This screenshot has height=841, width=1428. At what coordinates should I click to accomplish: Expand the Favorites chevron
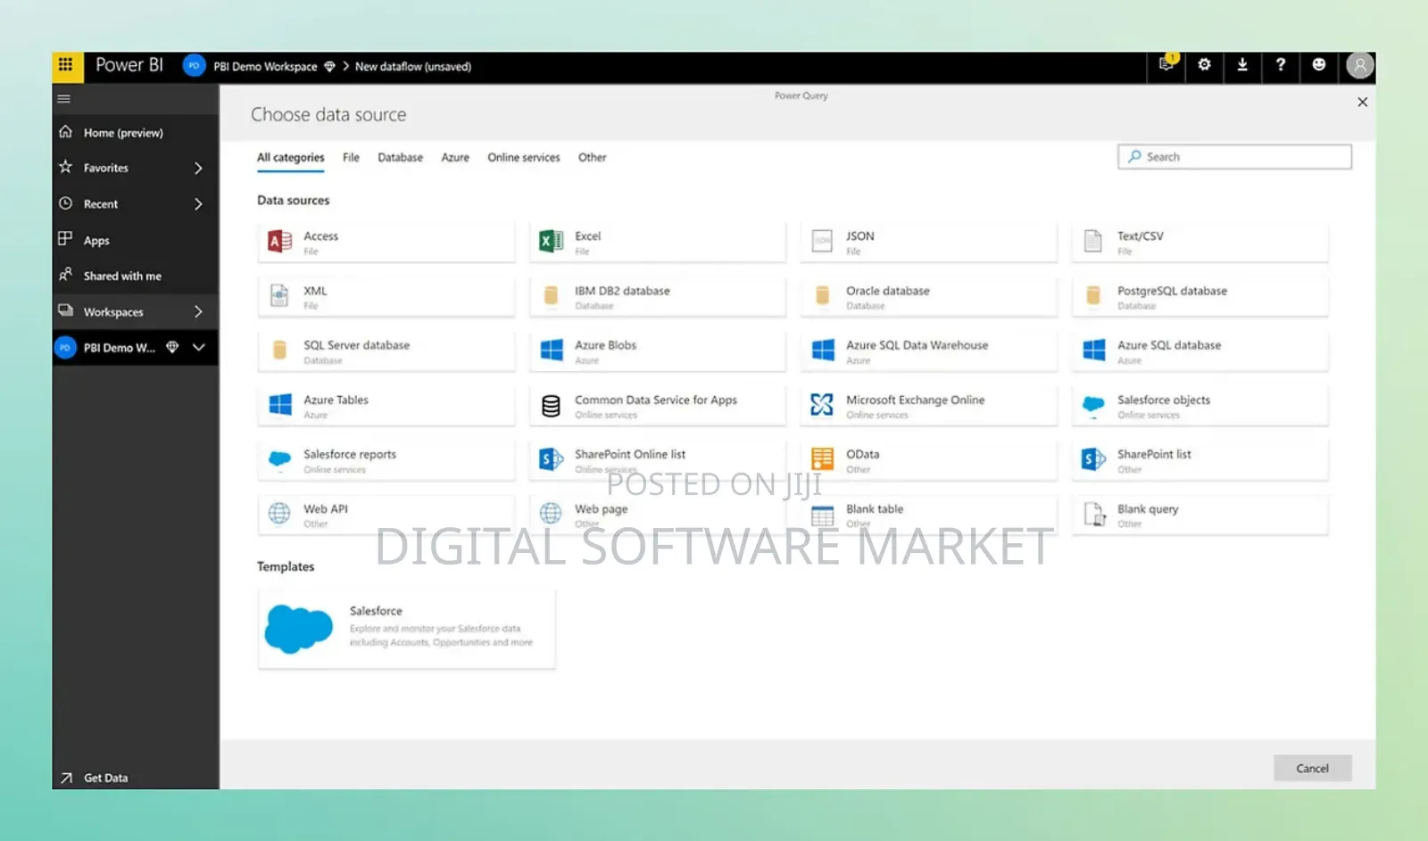(x=198, y=168)
